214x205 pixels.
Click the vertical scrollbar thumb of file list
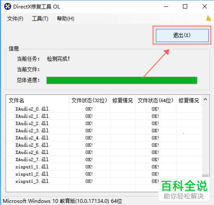pyautogui.click(x=205, y=176)
